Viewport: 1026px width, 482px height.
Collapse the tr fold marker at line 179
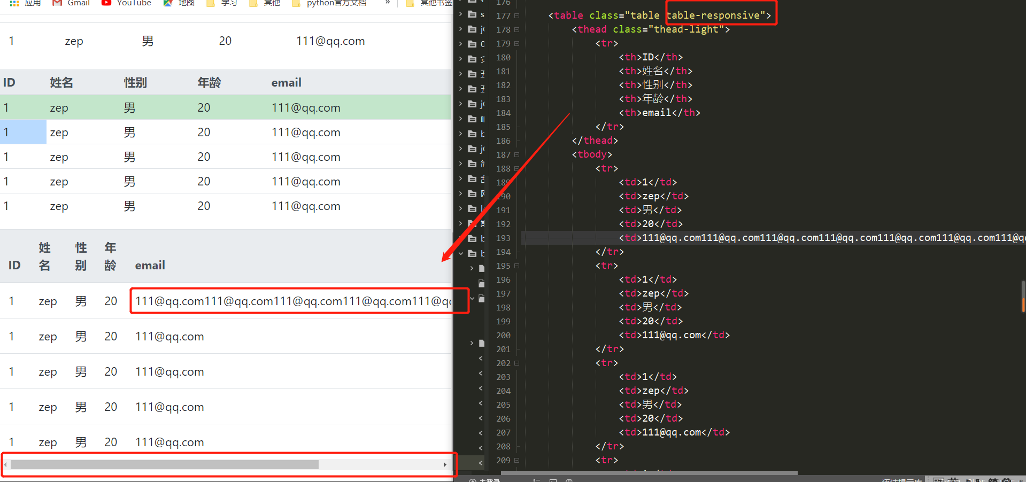[x=517, y=44]
